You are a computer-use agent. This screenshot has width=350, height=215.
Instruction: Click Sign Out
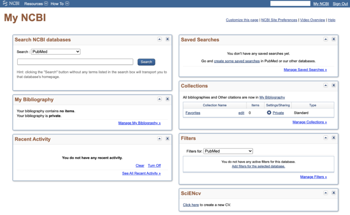[x=340, y=4]
